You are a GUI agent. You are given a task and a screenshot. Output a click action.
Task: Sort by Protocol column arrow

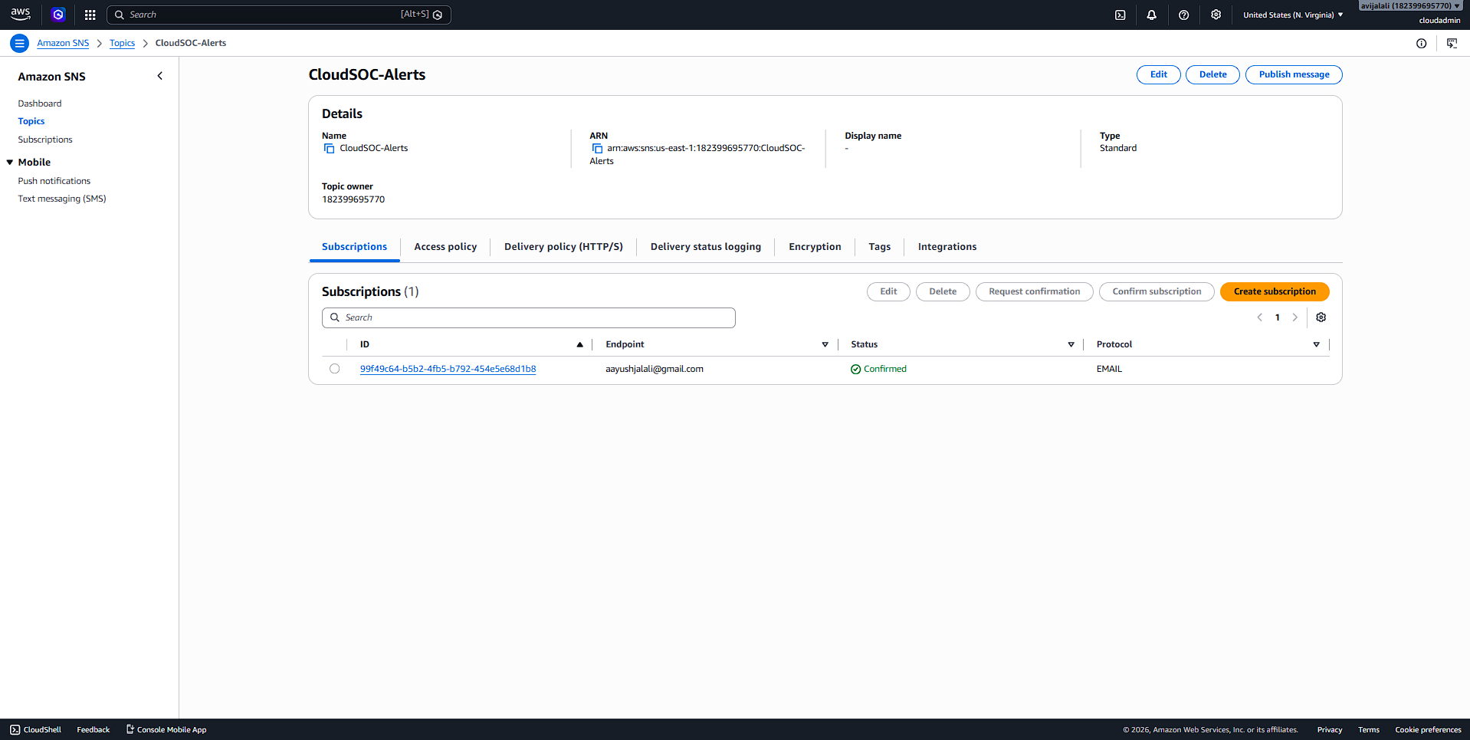pyautogui.click(x=1317, y=345)
